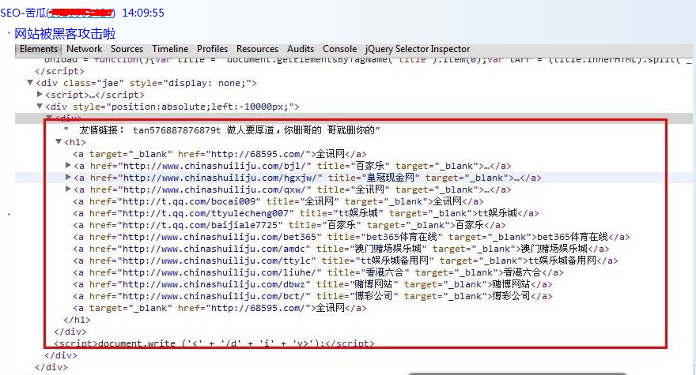Collapse the div class="jae" node
This screenshot has height=375, width=696.
pos(30,82)
